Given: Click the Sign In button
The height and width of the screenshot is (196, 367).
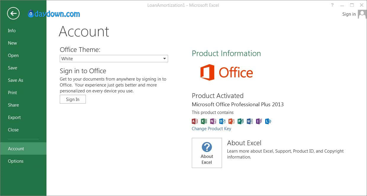Looking at the screenshot, I should [x=73, y=99].
